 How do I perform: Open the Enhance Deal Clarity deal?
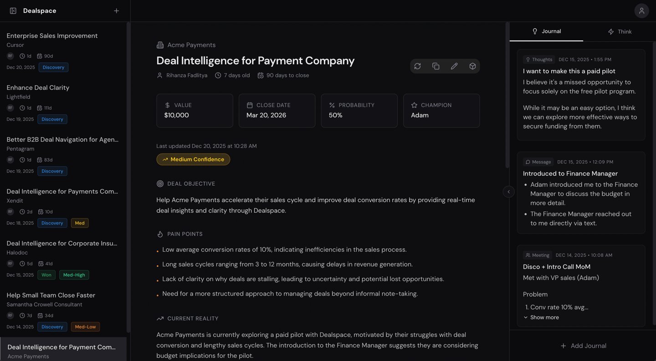[x=38, y=88]
